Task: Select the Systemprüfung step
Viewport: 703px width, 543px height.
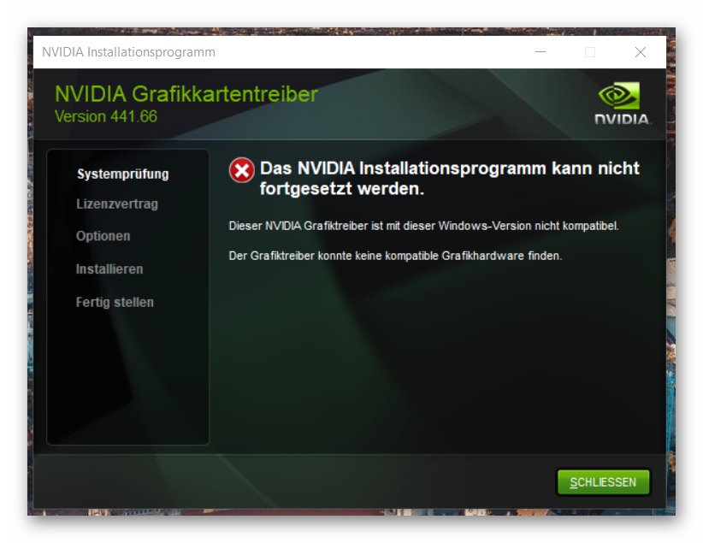Action: [123, 174]
